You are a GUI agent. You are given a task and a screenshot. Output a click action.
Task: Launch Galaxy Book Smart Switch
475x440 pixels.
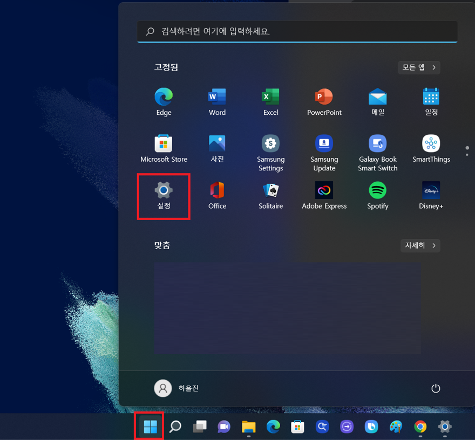point(378,153)
